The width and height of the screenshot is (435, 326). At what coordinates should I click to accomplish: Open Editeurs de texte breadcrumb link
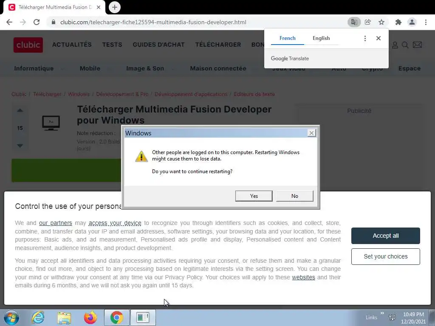click(254, 94)
